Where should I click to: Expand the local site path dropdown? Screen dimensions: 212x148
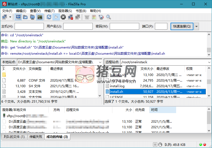point(100,62)
